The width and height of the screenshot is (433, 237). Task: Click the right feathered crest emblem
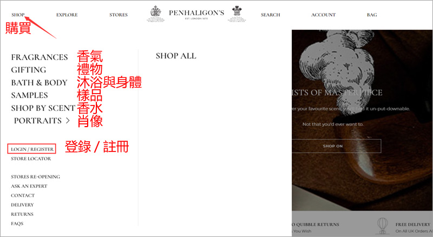click(237, 14)
